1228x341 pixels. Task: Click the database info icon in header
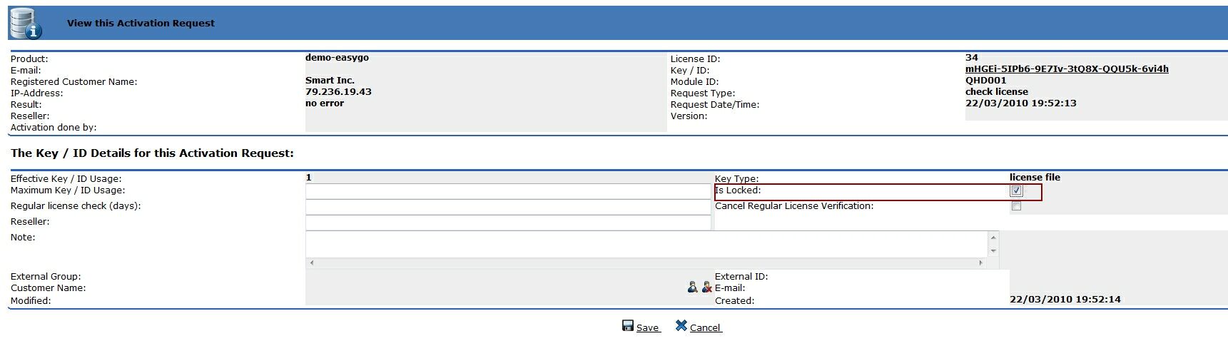tap(25, 24)
